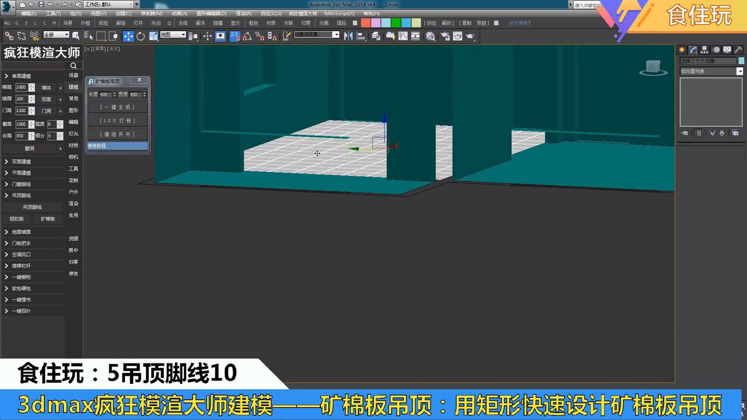Click the Align tool icon
The width and height of the screenshot is (747, 420).
coord(361,36)
